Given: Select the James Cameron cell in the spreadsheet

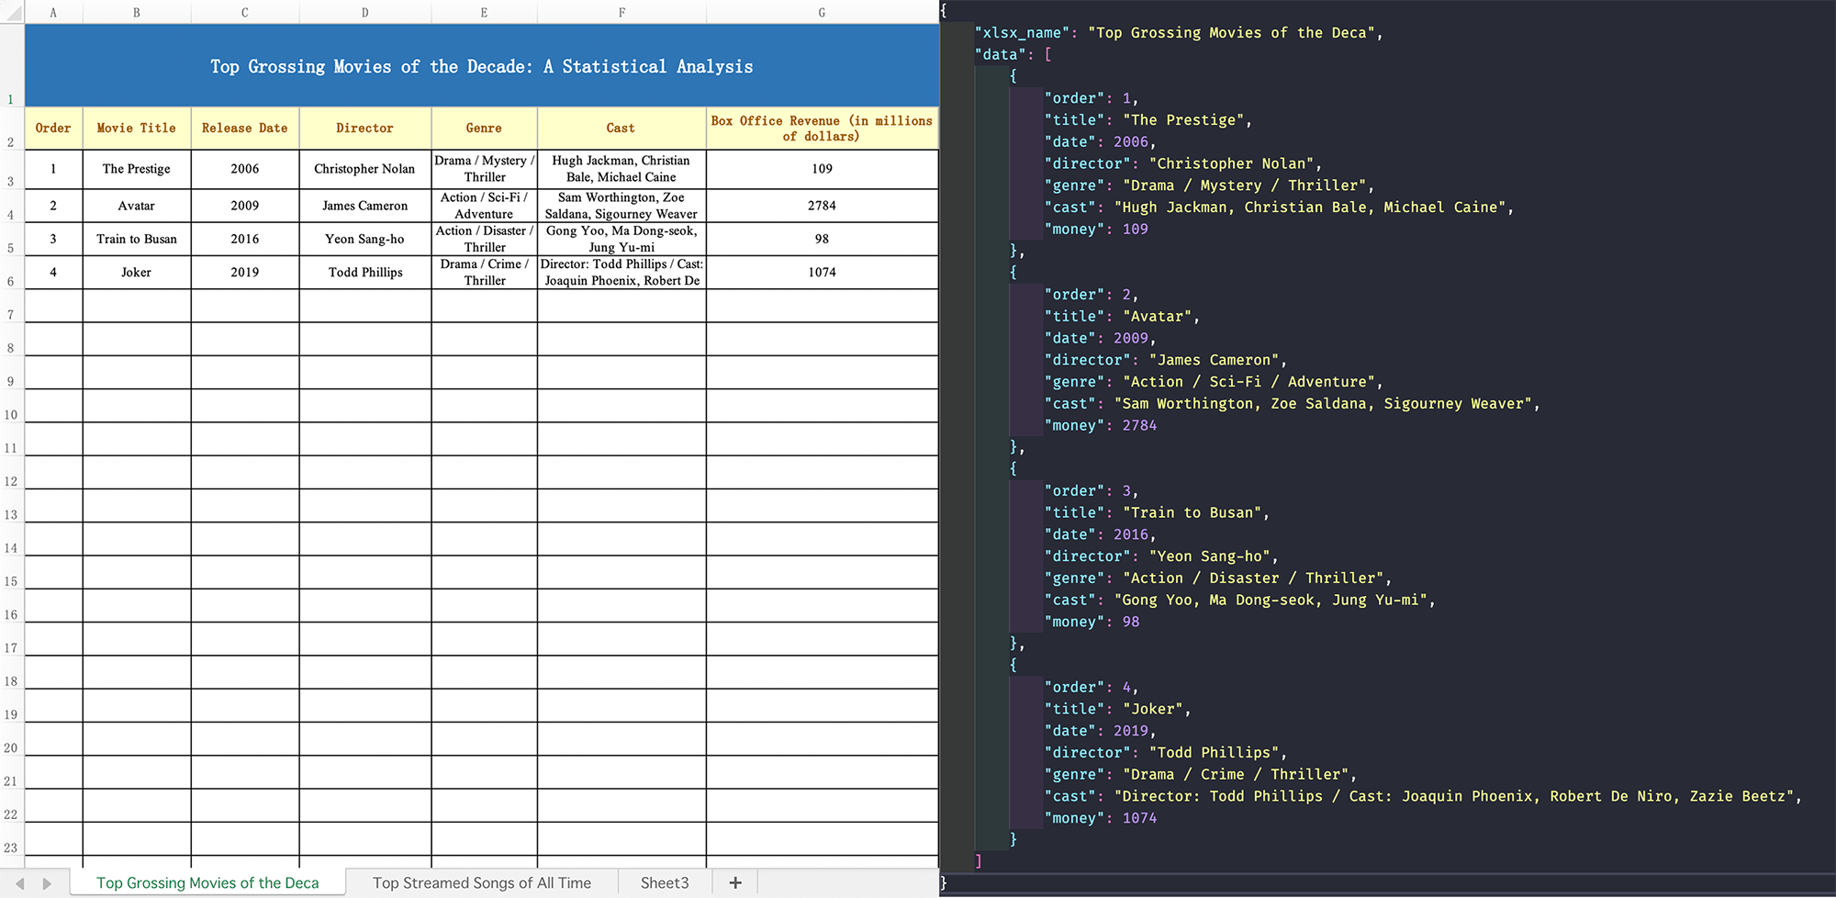Looking at the screenshot, I should coord(365,206).
